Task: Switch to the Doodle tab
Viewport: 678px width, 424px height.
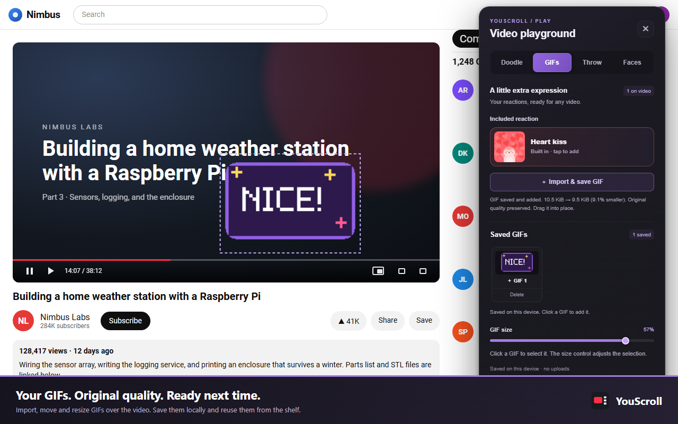Action: (512, 63)
